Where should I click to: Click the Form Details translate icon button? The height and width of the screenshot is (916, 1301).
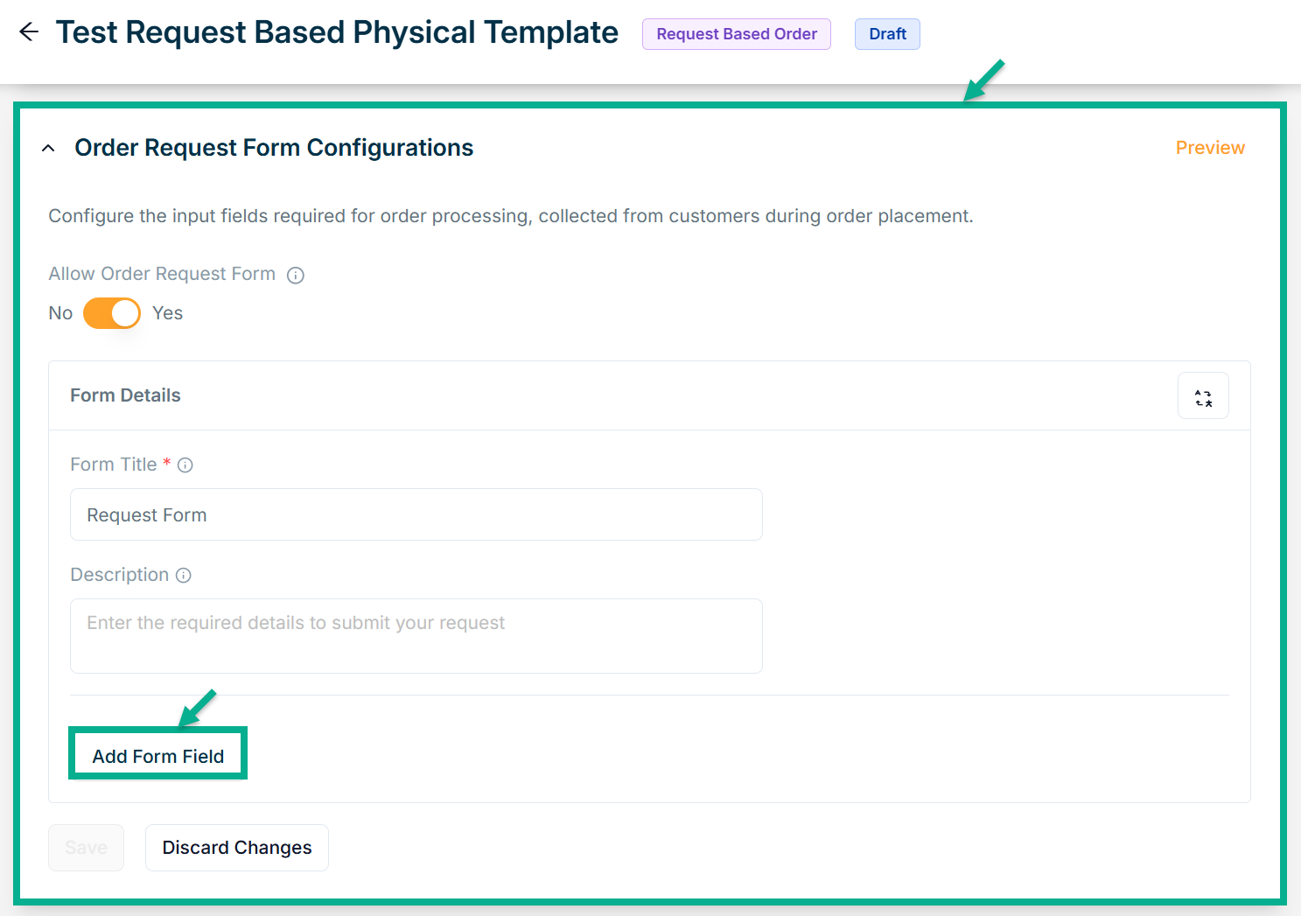[x=1203, y=396]
